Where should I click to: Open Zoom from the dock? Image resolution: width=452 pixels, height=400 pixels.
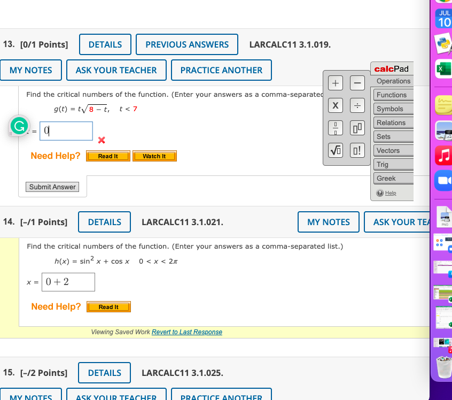click(443, 180)
